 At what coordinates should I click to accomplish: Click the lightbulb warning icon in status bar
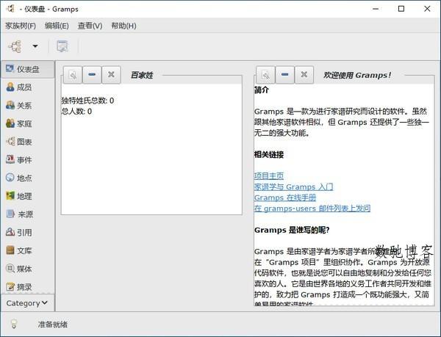(14, 324)
